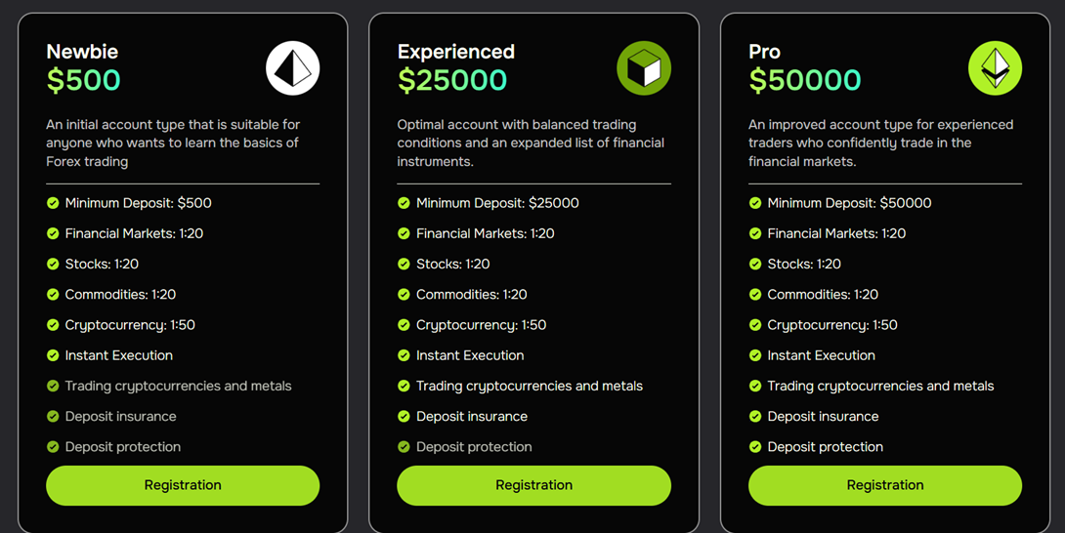The image size is (1065, 533).
Task: Click checkmark icon beside Experienced Cryptocurrency: 1:50
Action: (x=405, y=325)
